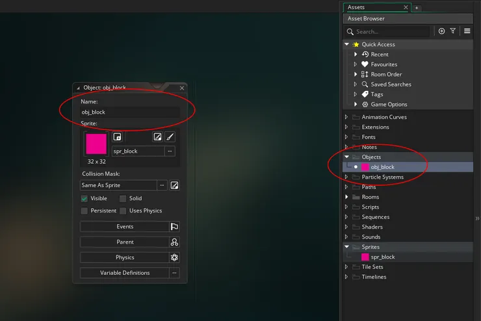Screen dimensions: 481x321
Task: Expand the Scripts folder arrow
Action: [346, 207]
